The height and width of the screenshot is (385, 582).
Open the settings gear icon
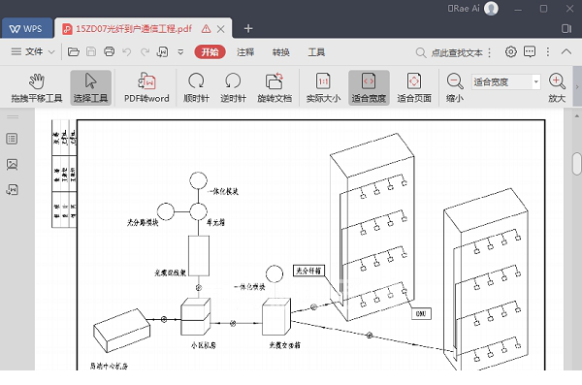click(x=511, y=51)
